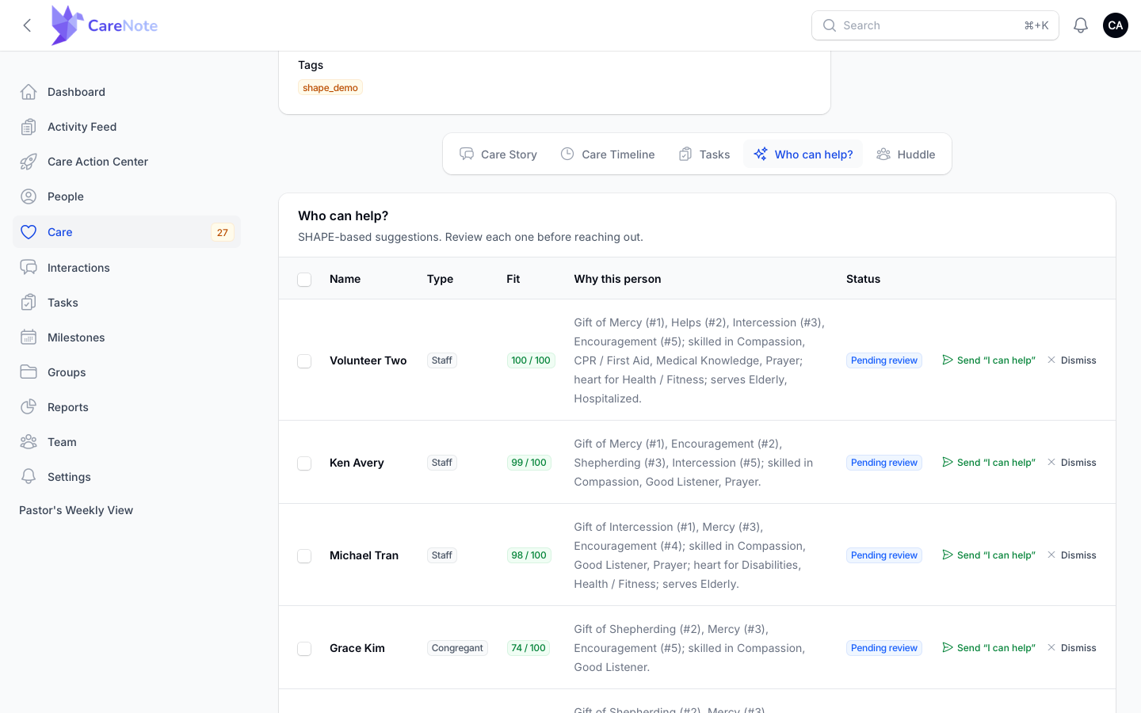Click the Care heart icon

click(29, 232)
